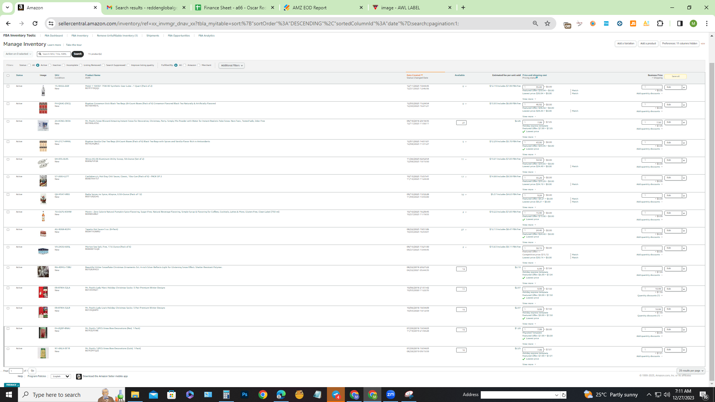
Task: Open a new browser tab with plus icon
Action: click(x=463, y=7)
